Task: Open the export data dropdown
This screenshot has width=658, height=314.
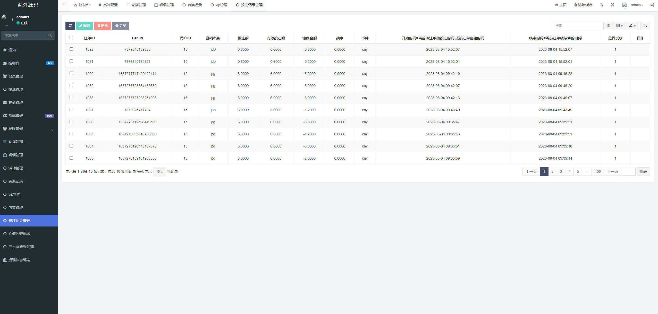Action: click(x=632, y=26)
